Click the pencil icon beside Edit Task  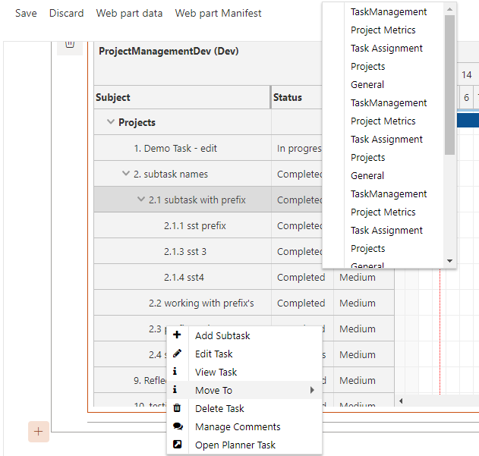point(177,354)
